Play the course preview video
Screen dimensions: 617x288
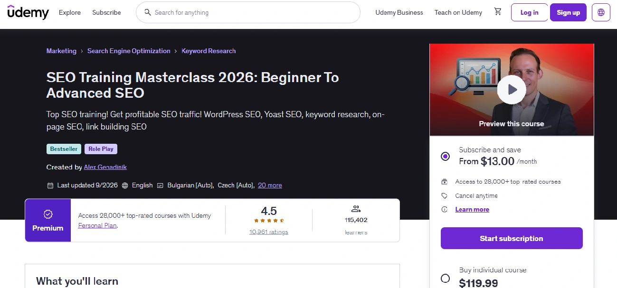click(512, 90)
